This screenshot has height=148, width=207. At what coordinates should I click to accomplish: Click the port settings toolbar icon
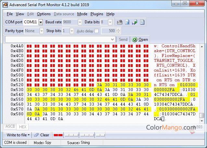tap(120, 22)
